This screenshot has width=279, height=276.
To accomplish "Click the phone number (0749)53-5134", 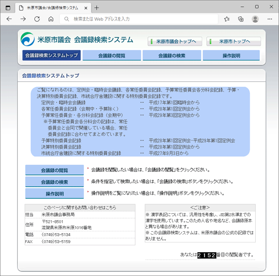I will [56, 235].
